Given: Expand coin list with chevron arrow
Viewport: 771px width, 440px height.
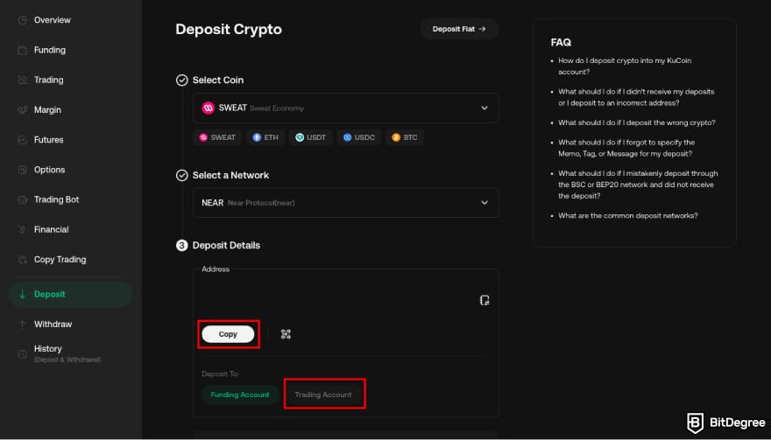Looking at the screenshot, I should (485, 108).
